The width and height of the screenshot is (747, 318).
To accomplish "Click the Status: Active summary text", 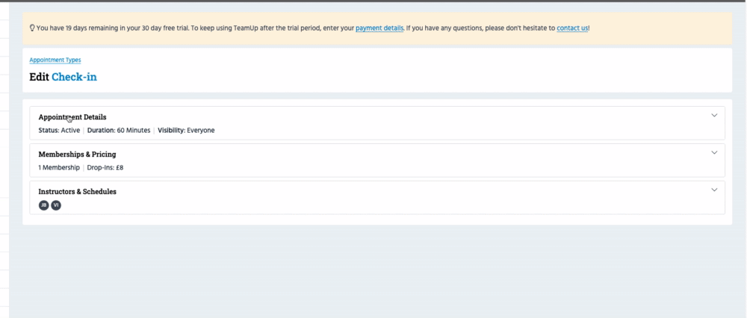I will click(x=59, y=131).
